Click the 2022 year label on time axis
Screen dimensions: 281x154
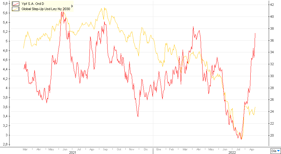tap(232, 152)
